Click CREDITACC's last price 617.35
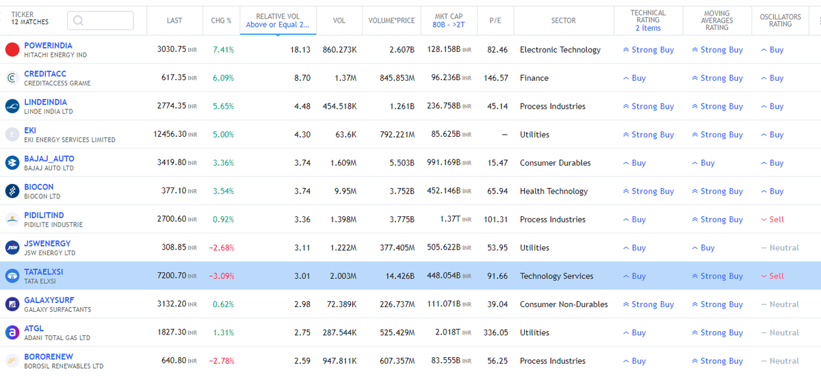This screenshot has height=379, width=821. click(x=174, y=78)
